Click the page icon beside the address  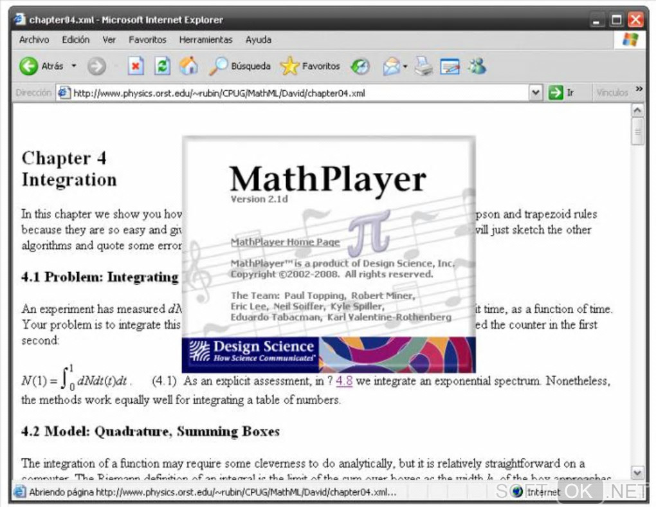click(63, 93)
